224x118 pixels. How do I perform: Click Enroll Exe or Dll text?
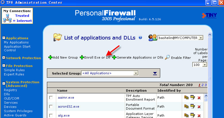tap(97, 57)
